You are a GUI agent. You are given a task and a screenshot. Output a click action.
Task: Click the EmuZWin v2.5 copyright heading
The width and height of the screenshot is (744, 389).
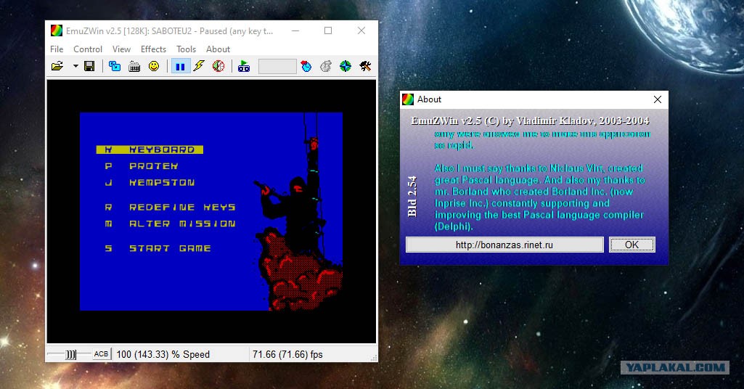pos(530,121)
